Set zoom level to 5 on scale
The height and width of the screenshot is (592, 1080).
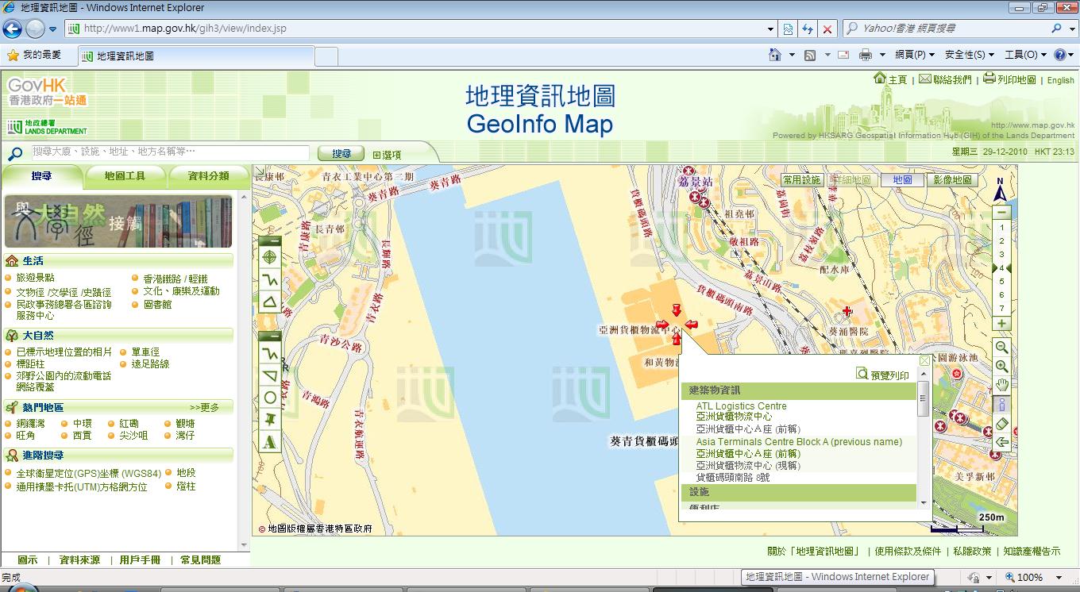(1002, 281)
